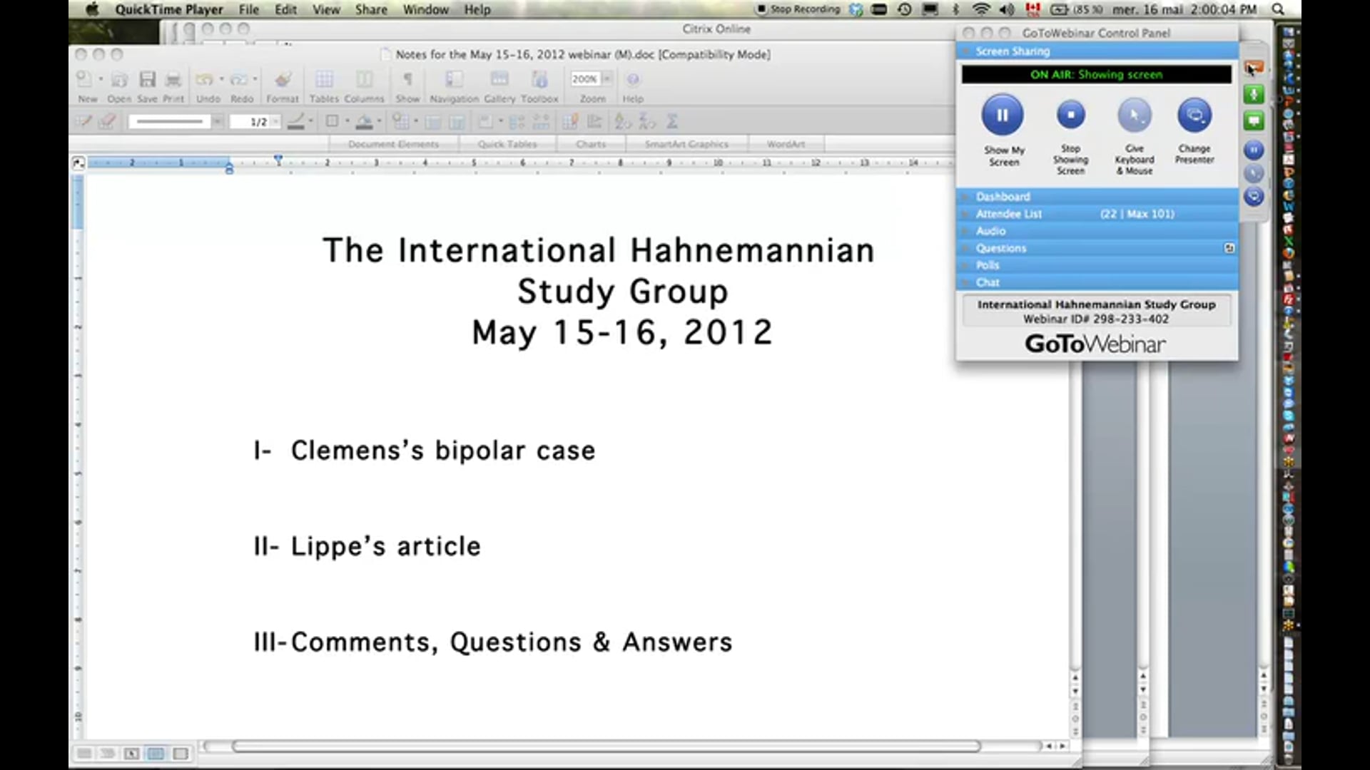The height and width of the screenshot is (770, 1370).
Task: Expand the Attendee List panel
Action: 1008,213
